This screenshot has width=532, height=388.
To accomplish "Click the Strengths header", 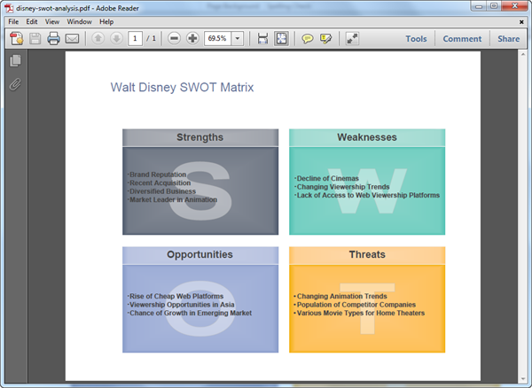I will click(199, 137).
